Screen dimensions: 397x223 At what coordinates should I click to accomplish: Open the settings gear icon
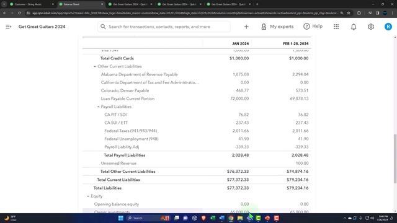click(371, 27)
